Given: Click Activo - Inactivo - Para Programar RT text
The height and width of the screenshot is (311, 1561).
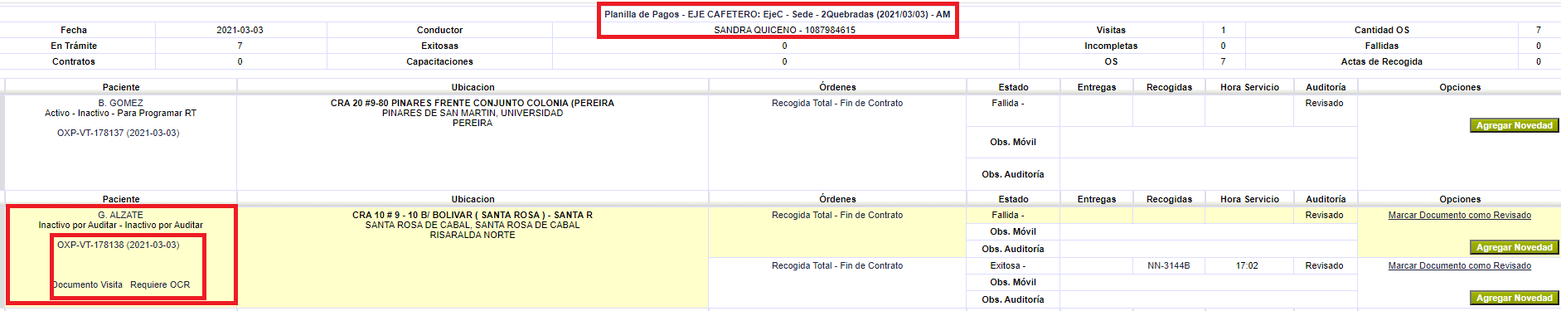Looking at the screenshot, I should tap(120, 113).
